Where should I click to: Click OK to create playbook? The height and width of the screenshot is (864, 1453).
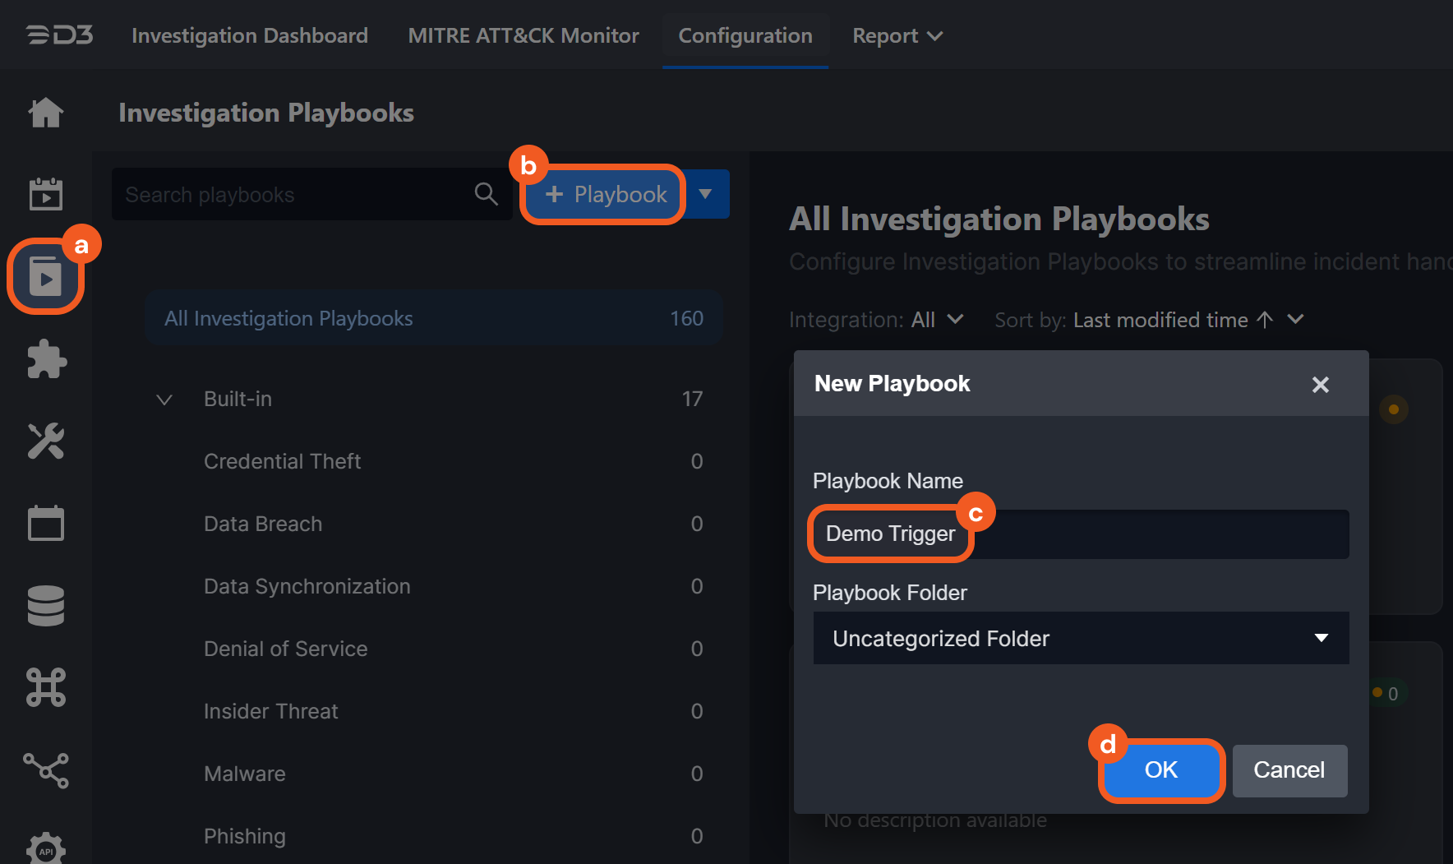(1160, 770)
